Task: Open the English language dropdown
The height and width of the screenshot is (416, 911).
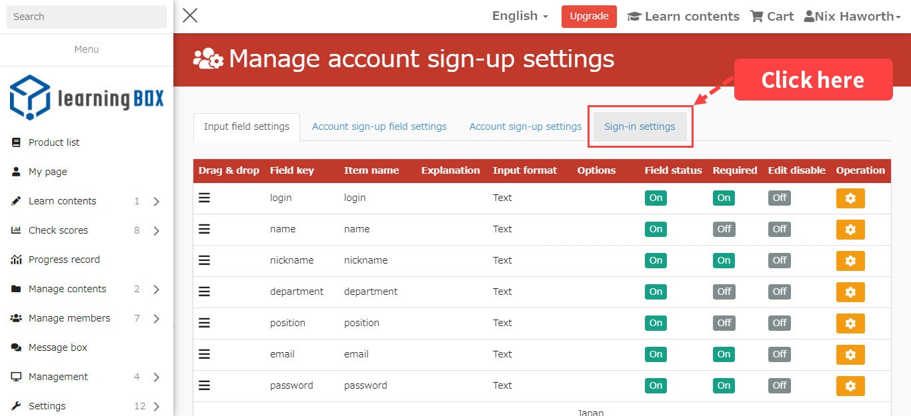Action: 520,16
